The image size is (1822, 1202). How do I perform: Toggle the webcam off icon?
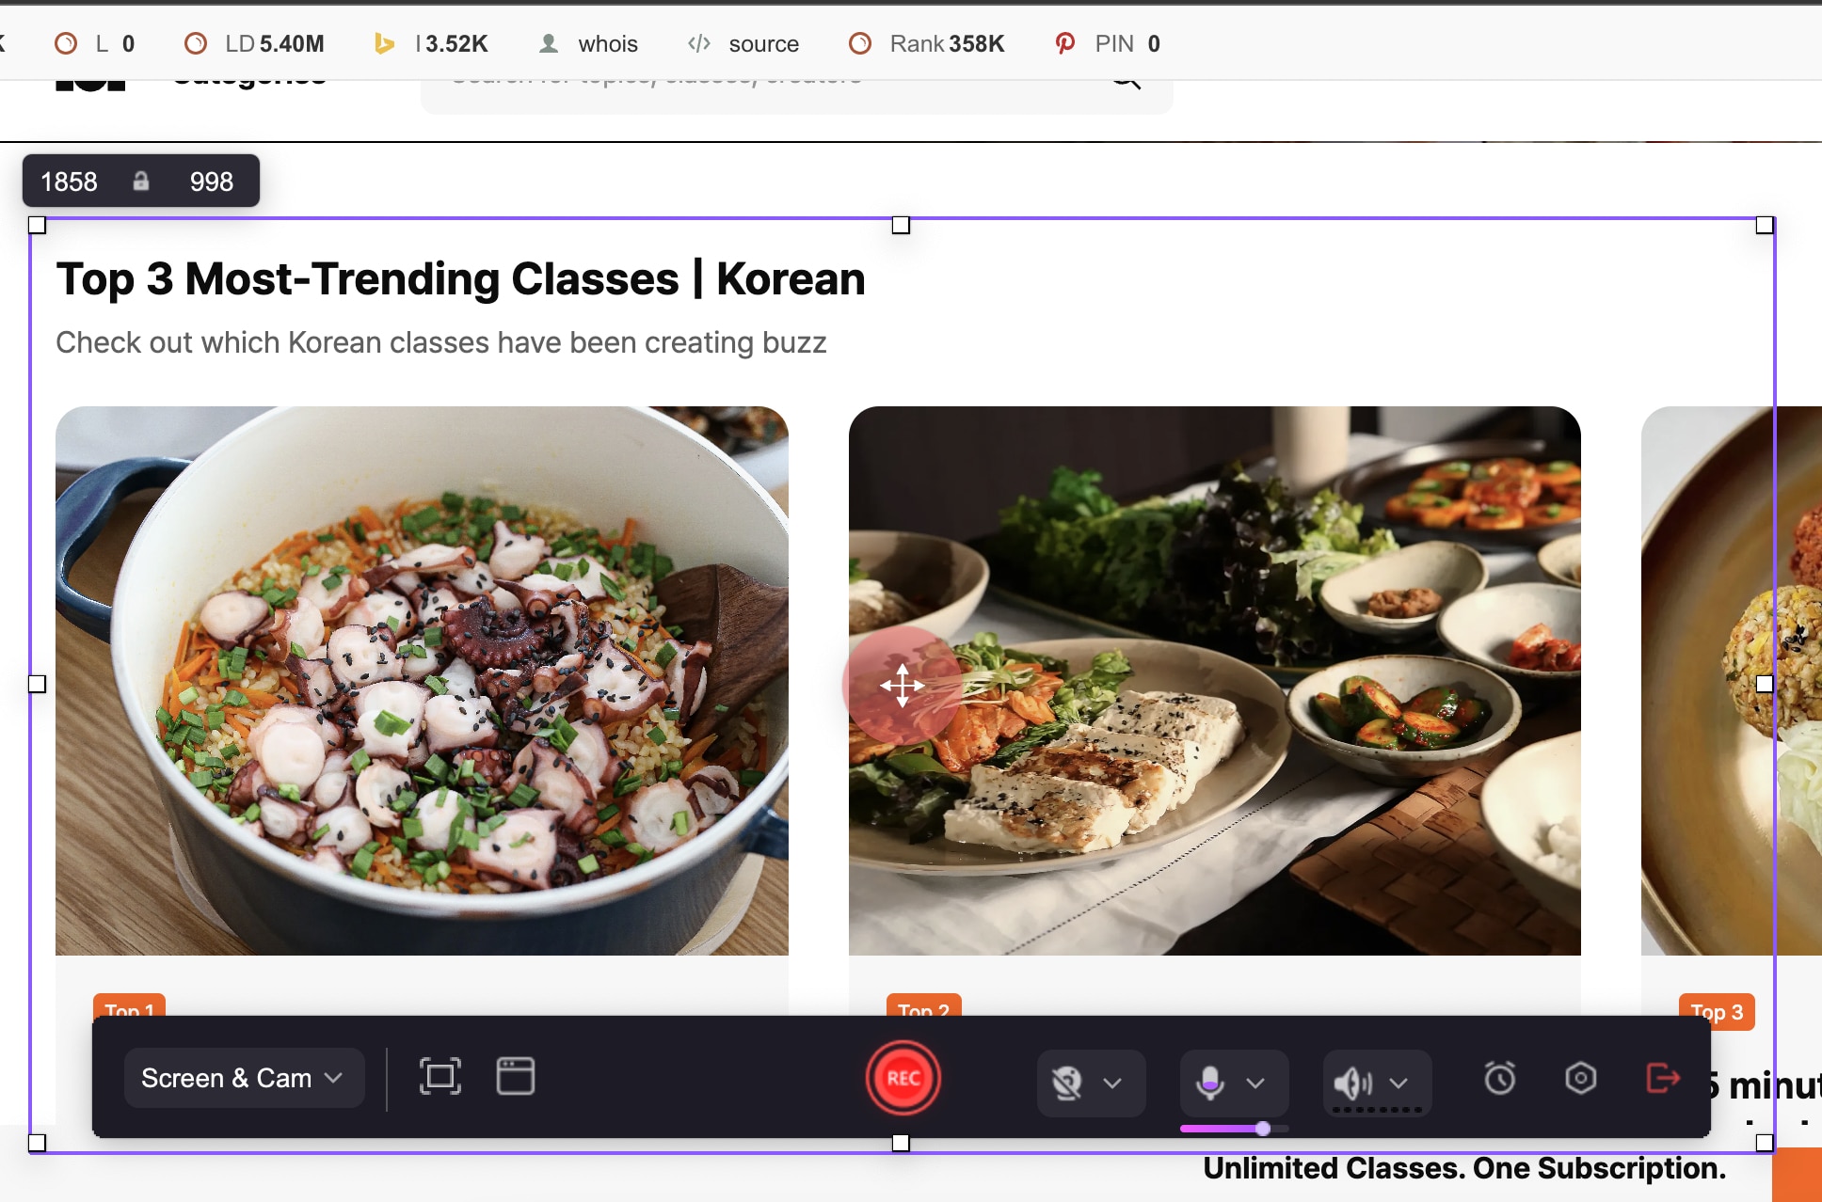point(1067,1083)
